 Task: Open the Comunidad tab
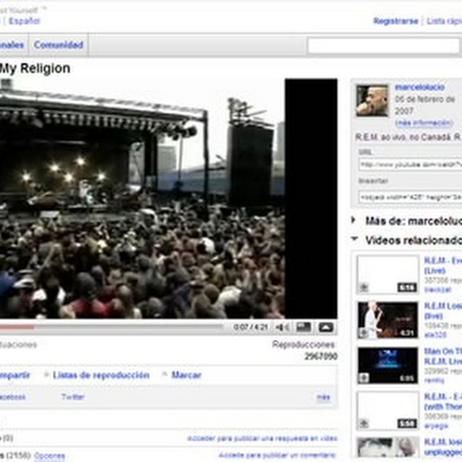[58, 45]
